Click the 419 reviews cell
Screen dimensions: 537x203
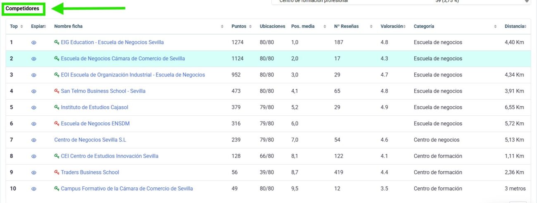coord(339,172)
